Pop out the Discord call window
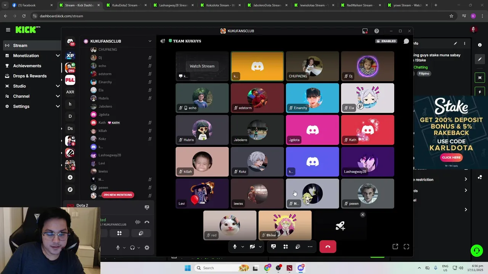The width and height of the screenshot is (488, 274). pyautogui.click(x=395, y=247)
